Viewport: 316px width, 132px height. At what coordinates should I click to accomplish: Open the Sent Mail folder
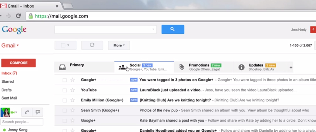point(9,98)
